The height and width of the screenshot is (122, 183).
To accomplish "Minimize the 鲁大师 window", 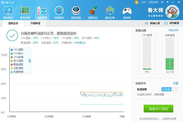I will [x=173, y=2].
